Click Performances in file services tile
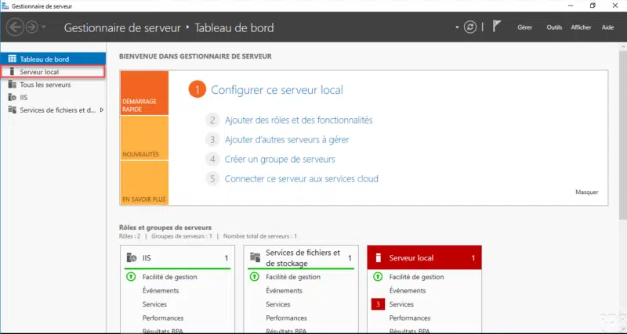627x334 pixels. (286, 318)
